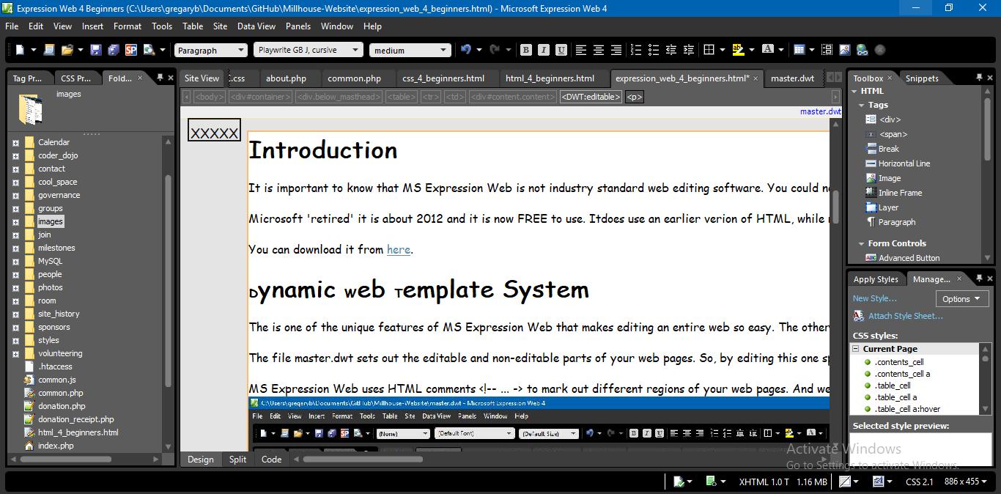
Task: Switch to Code view
Action: [271, 460]
